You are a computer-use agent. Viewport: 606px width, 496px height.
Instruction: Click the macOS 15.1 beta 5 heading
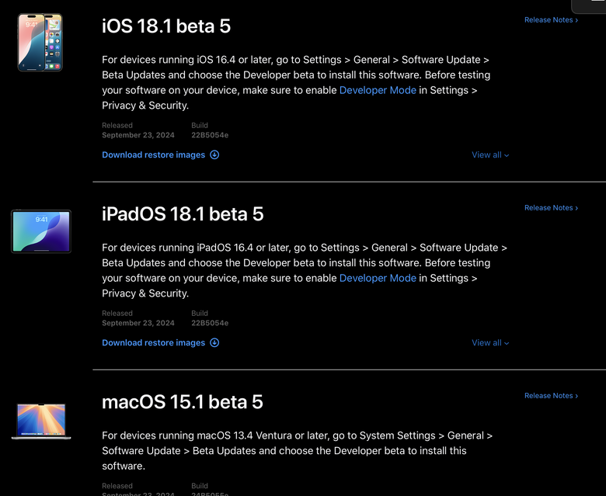[183, 402]
